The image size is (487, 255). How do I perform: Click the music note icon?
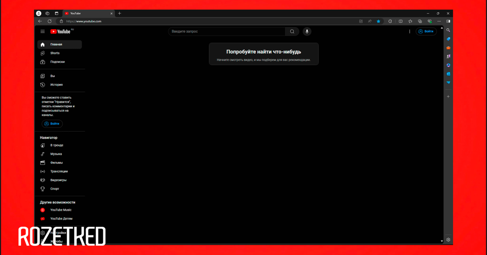pos(43,154)
